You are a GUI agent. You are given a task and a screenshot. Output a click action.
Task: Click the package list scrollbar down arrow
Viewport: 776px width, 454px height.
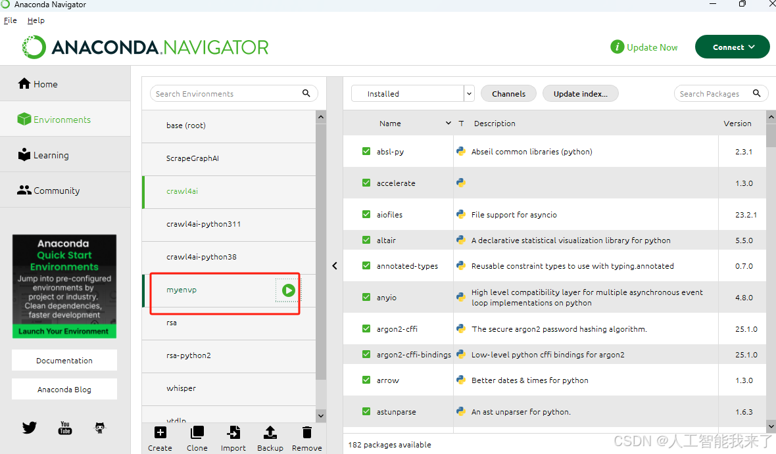(771, 426)
